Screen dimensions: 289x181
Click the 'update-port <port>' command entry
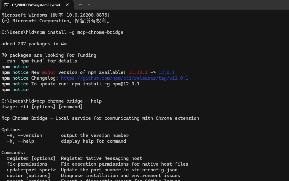[31, 170]
